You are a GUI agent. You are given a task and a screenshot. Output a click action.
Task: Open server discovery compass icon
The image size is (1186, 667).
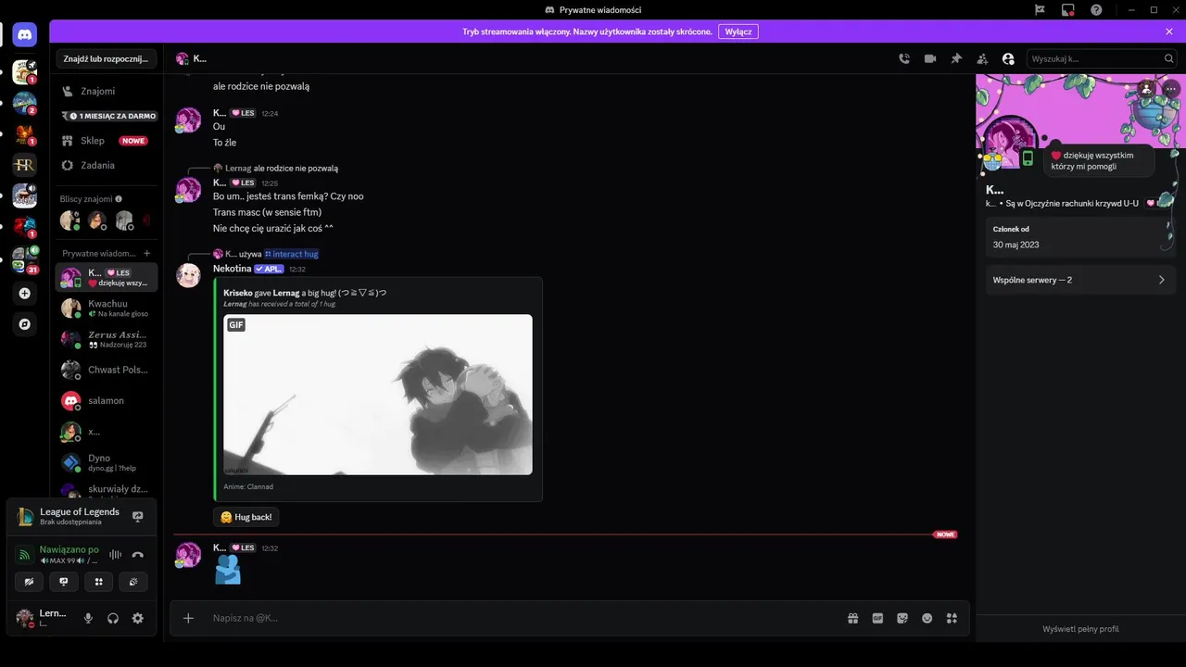tap(24, 324)
